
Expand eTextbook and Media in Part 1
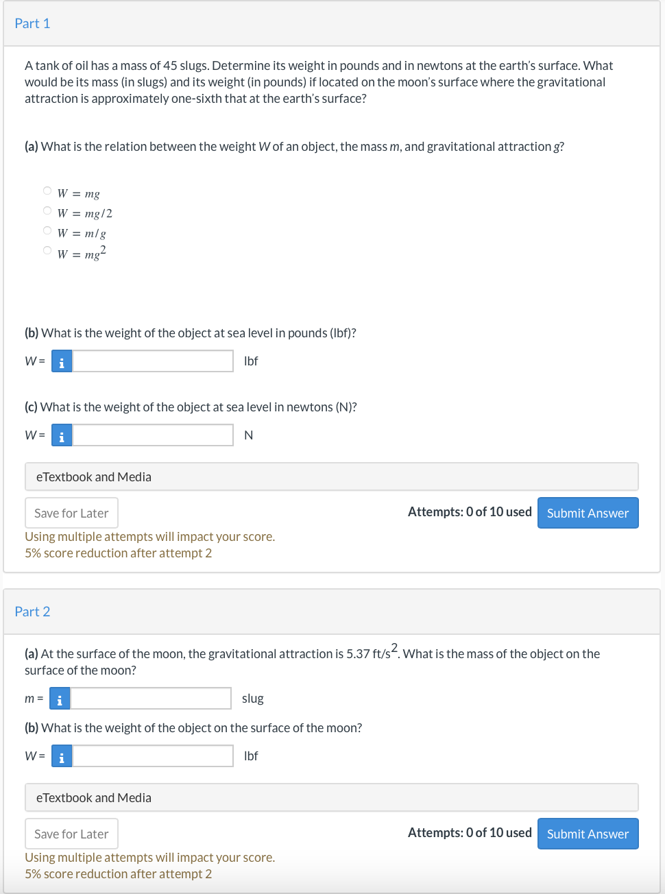pos(331,477)
